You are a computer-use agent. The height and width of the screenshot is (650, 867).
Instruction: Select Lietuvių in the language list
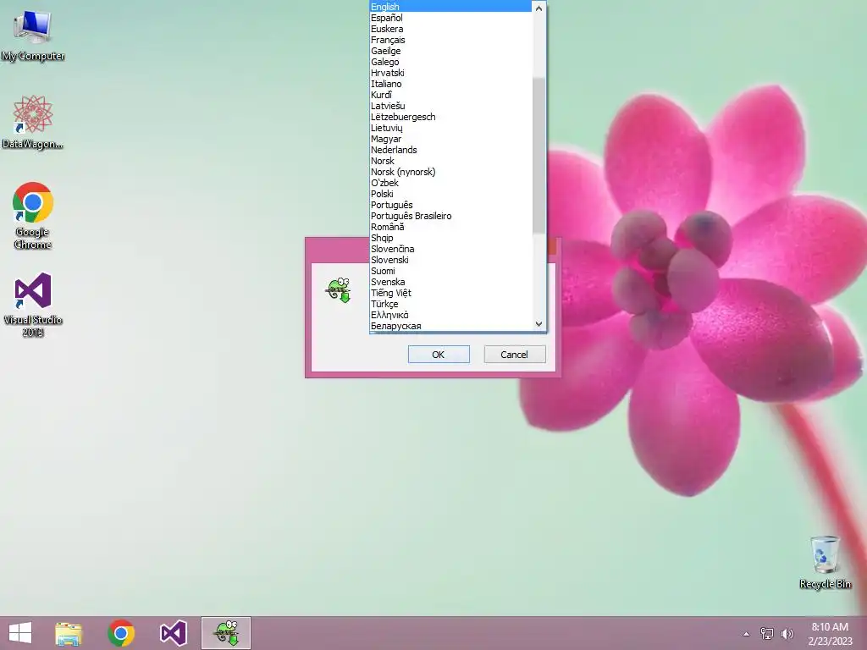(x=450, y=128)
